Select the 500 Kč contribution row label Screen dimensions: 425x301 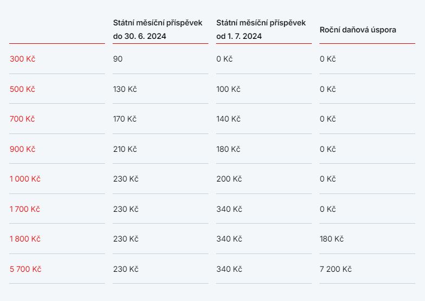tap(22, 89)
